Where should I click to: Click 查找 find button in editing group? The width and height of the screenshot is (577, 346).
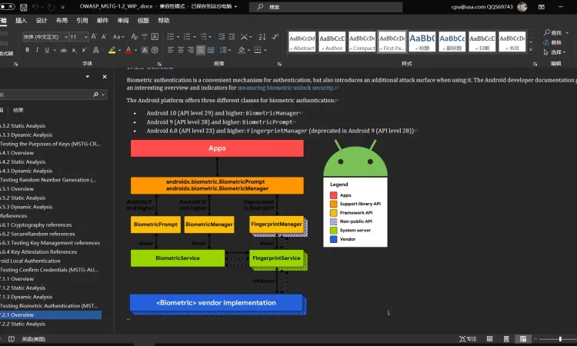click(x=552, y=33)
